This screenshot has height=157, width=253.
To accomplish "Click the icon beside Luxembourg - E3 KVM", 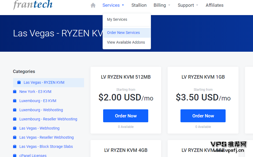I will point(15,101).
